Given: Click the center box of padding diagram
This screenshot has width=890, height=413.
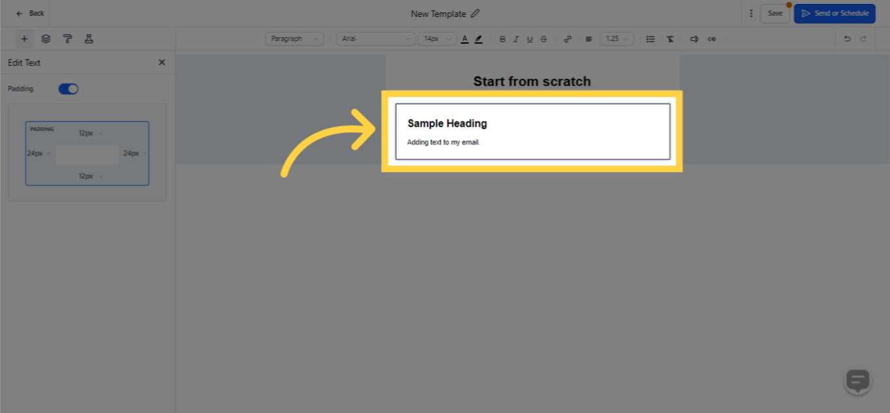Looking at the screenshot, I should coord(87,154).
